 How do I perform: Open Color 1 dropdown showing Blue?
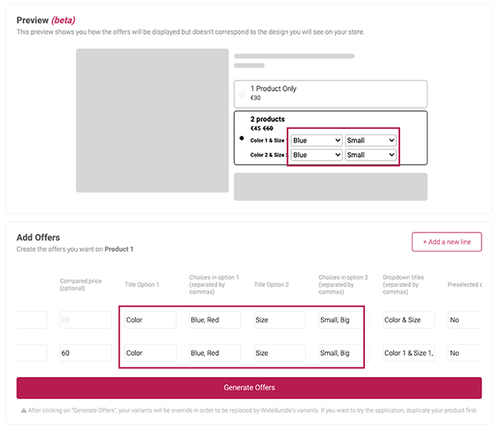click(x=316, y=141)
